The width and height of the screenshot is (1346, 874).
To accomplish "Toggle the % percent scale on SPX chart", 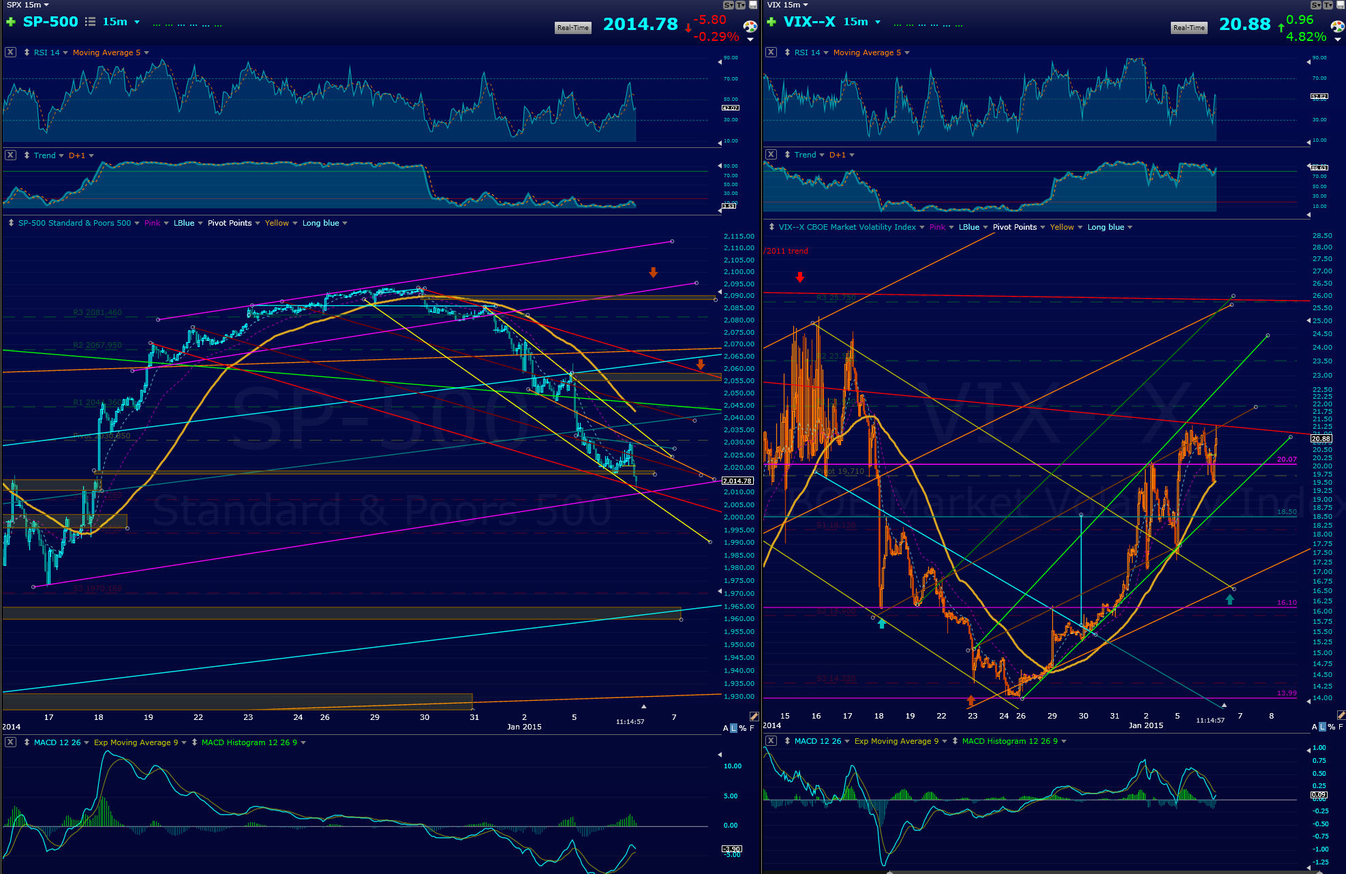I will tap(743, 728).
